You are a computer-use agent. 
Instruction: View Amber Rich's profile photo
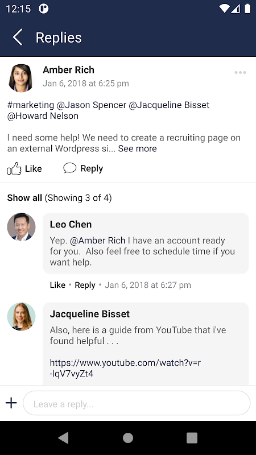point(20,78)
